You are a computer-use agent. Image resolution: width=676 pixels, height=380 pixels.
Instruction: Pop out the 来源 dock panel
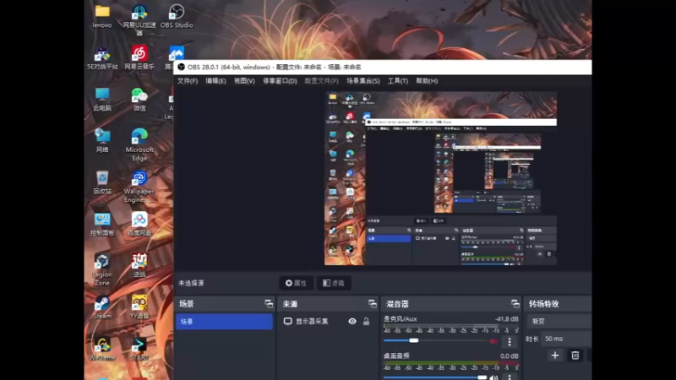point(373,304)
